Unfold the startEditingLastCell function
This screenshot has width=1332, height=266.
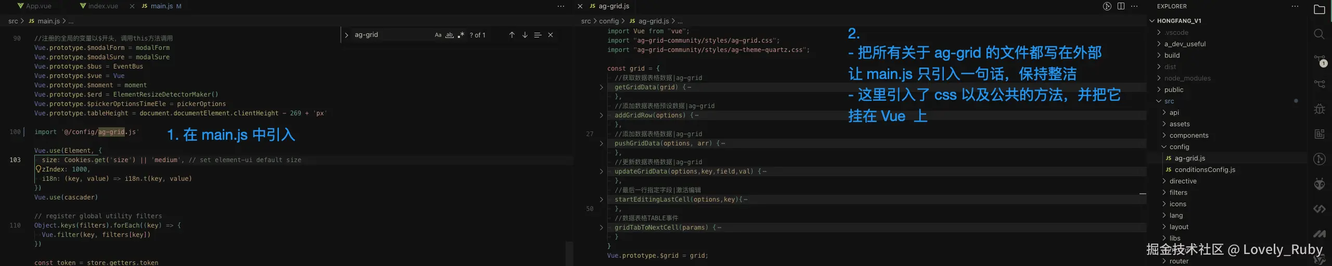(x=601, y=199)
